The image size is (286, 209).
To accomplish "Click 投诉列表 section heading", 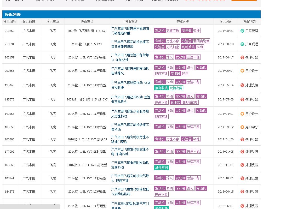I will pyautogui.click(x=13, y=15).
